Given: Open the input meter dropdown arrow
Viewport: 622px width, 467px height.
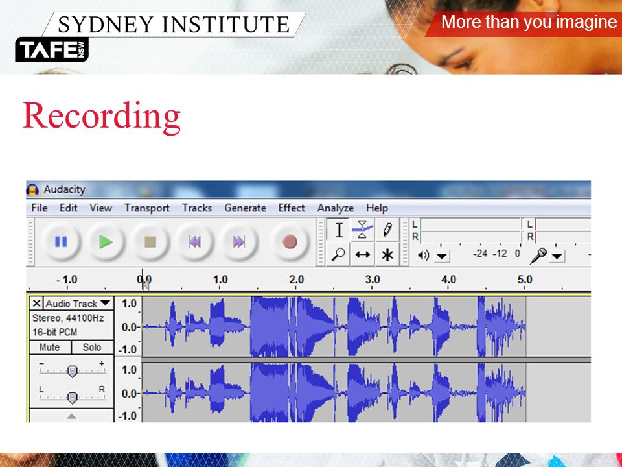Looking at the screenshot, I should [557, 256].
